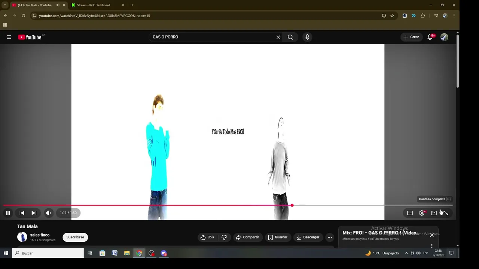Switch to the Stream - Kick Dashboard tab
This screenshot has width=479, height=269.
pyautogui.click(x=94, y=5)
